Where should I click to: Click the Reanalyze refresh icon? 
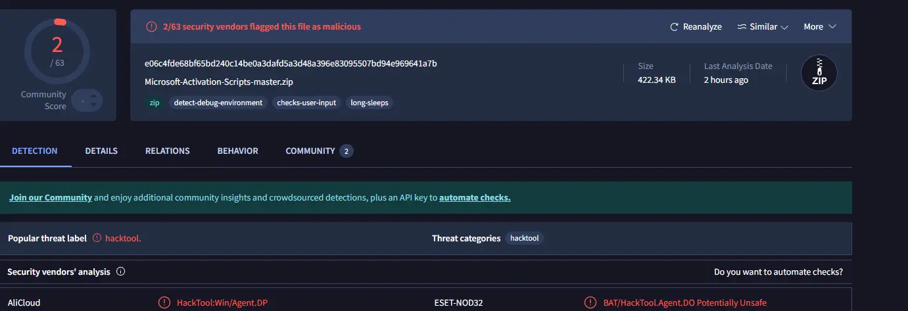pos(674,27)
